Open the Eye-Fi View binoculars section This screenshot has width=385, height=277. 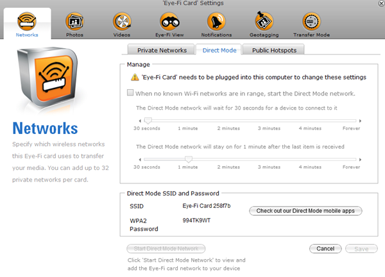coord(169,24)
